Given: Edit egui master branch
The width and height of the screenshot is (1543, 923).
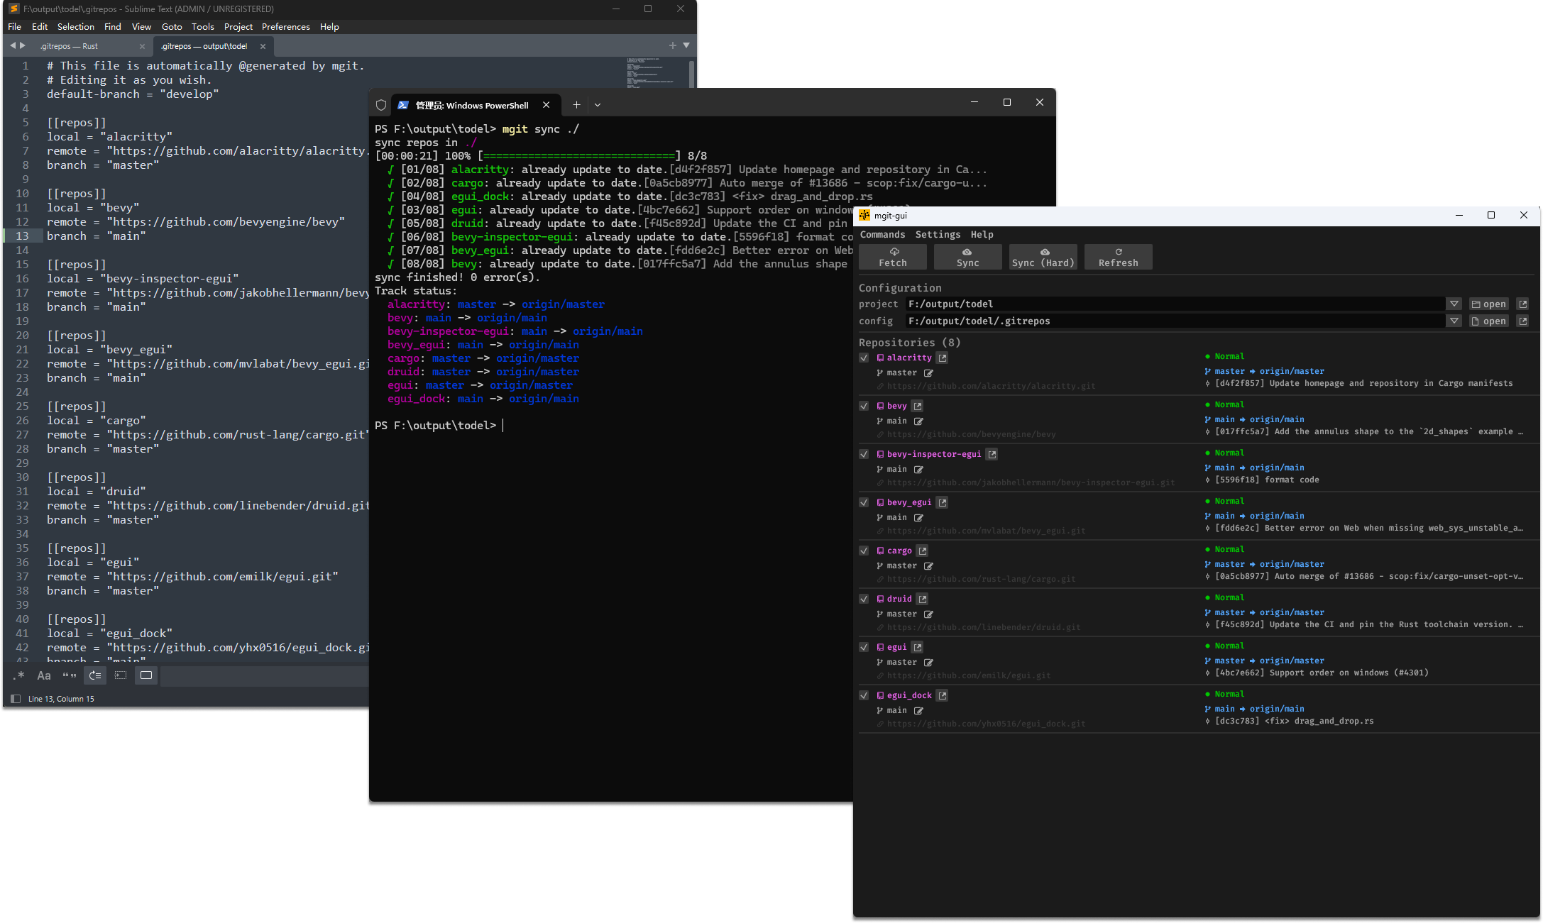Looking at the screenshot, I should 928,663.
